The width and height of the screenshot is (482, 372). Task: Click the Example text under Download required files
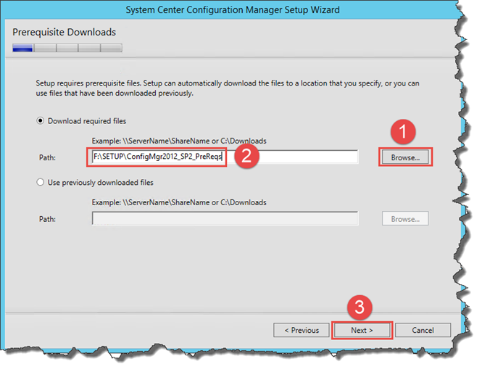click(x=179, y=141)
